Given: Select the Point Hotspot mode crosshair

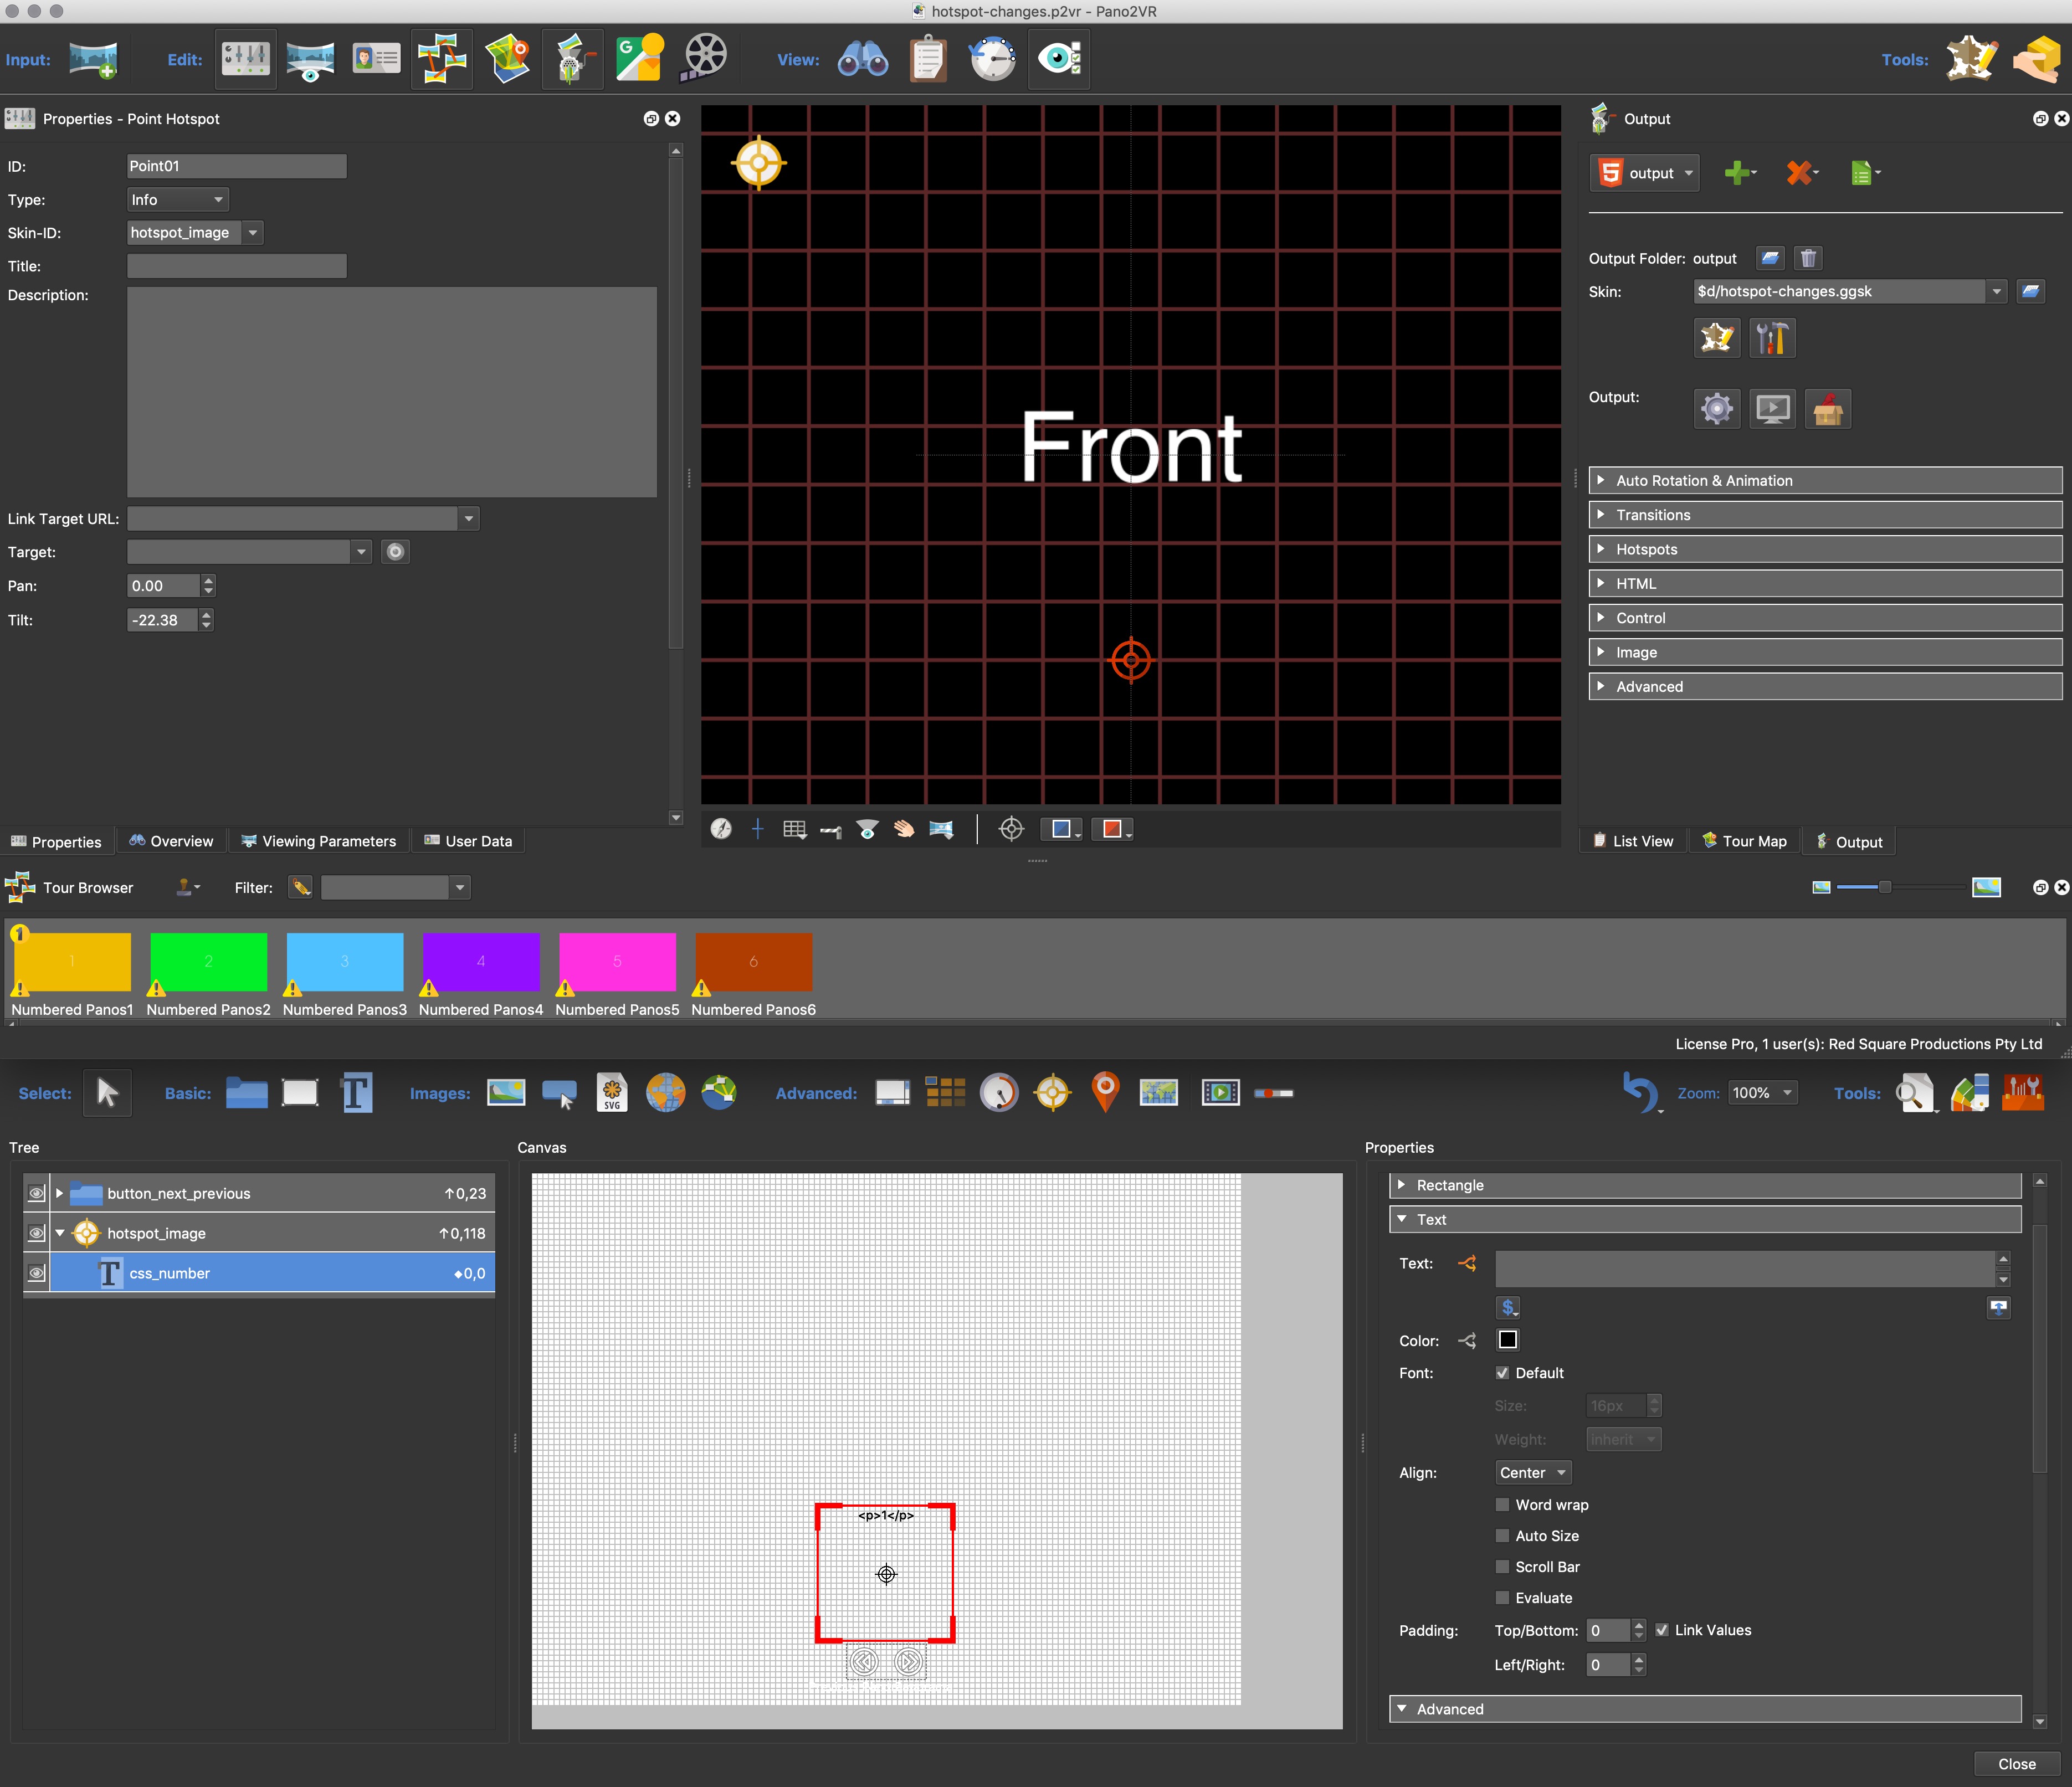Looking at the screenshot, I should 1011,829.
